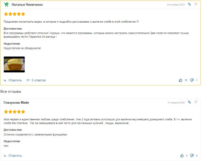Click thumbs down on Глазунова Майя's review
The width and height of the screenshot is (202, 161).
192,155
